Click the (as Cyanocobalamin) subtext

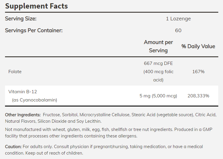tap(34, 100)
